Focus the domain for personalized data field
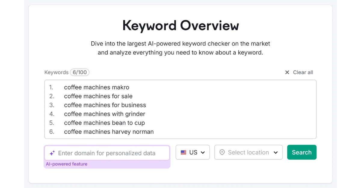Screen dimensions: 361x188 click(x=107, y=153)
